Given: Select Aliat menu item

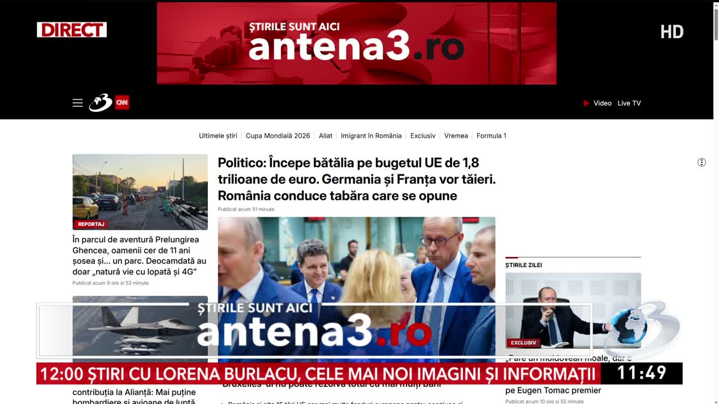Looking at the screenshot, I should tap(326, 136).
